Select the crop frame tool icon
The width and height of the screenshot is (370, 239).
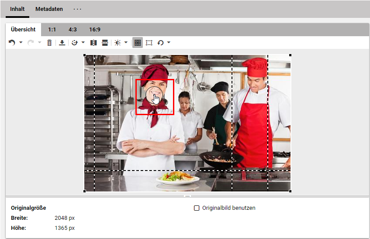point(149,43)
